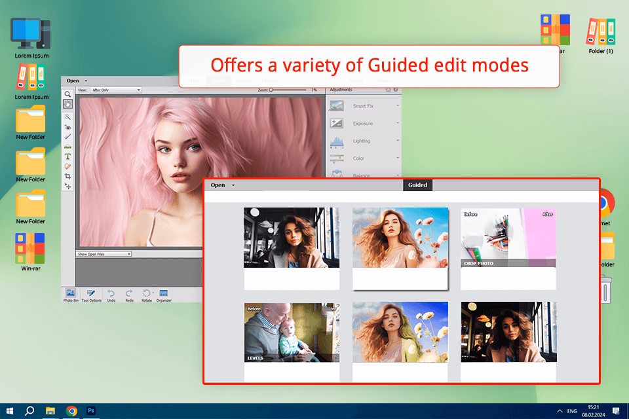Select the Zoom tool in the toolbox
Image resolution: width=629 pixels, height=419 pixels.
click(67, 94)
